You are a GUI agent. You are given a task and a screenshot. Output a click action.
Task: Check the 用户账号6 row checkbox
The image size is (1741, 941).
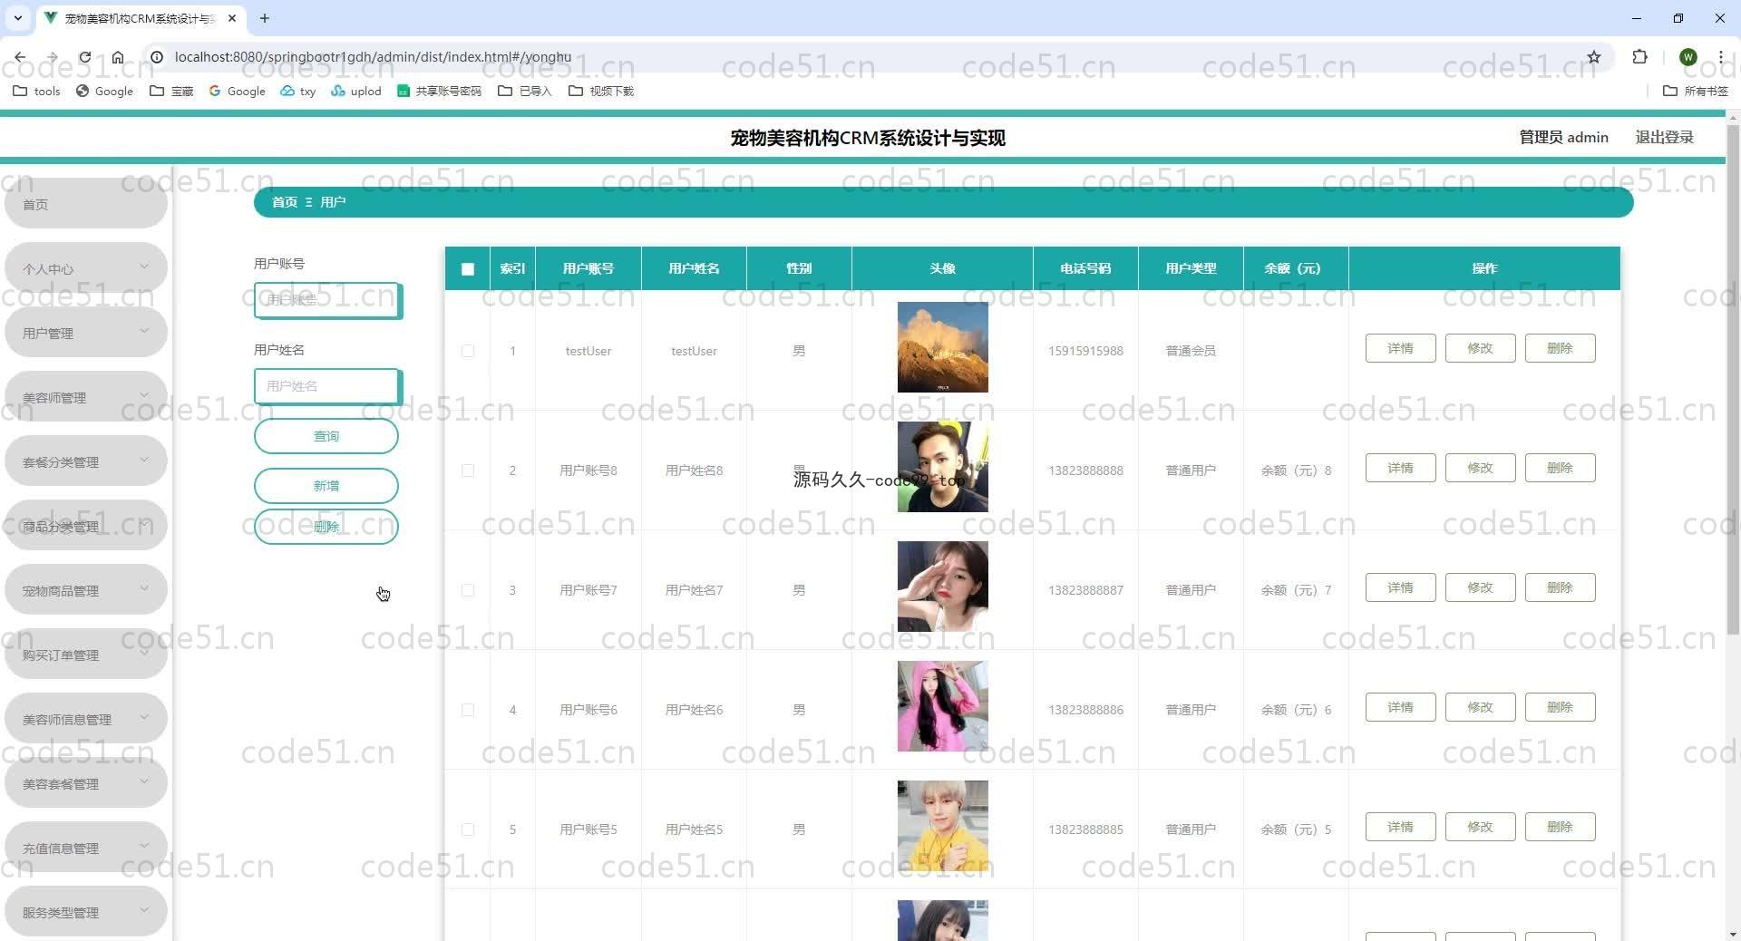(468, 710)
